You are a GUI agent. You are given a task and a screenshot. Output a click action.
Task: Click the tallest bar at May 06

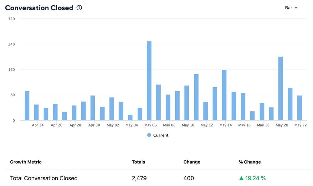149,81
